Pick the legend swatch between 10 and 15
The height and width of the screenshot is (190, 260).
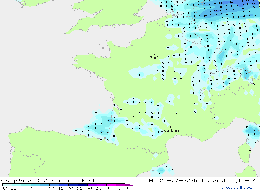tap(54, 185)
